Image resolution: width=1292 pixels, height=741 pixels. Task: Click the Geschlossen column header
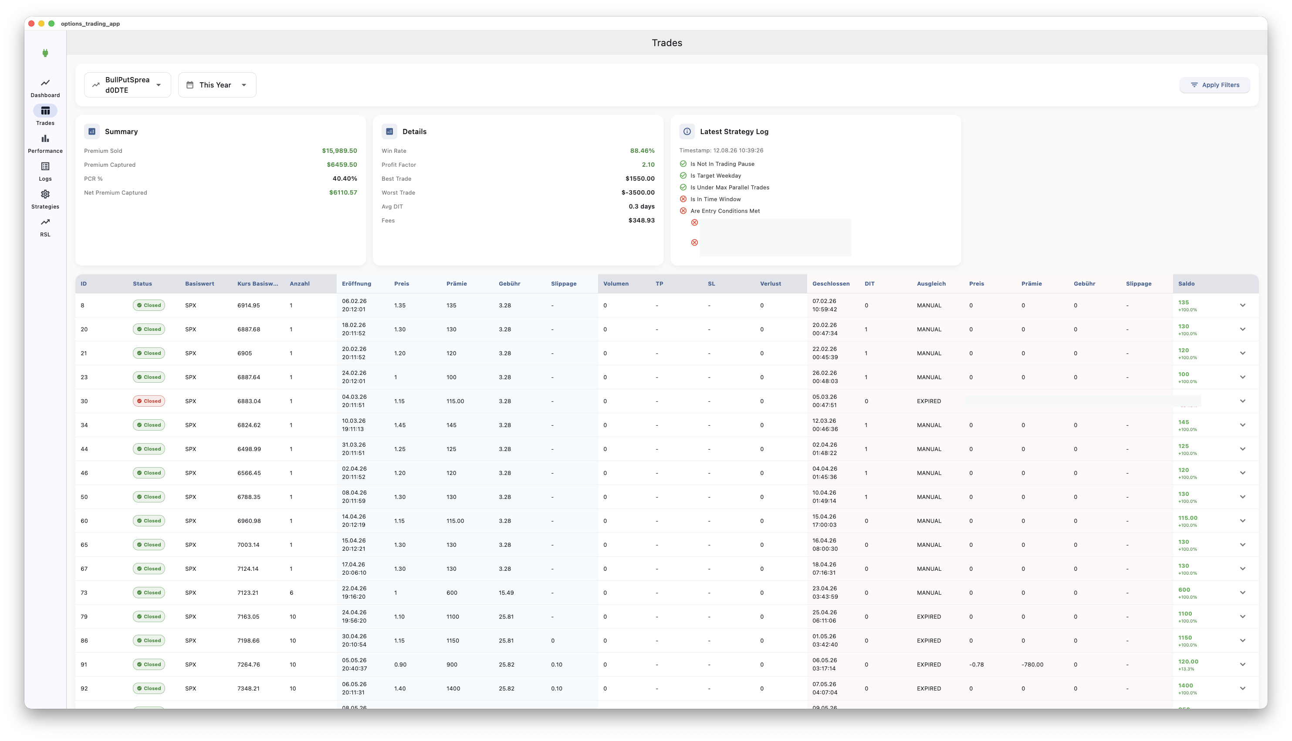point(831,283)
